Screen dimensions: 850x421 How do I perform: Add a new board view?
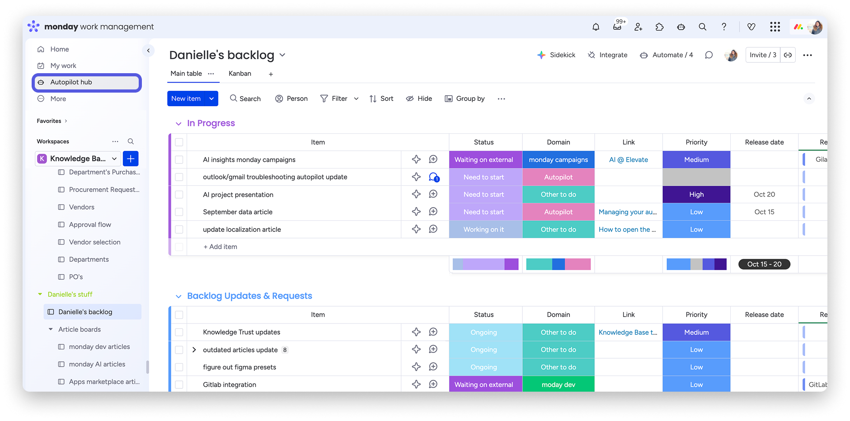tap(271, 74)
